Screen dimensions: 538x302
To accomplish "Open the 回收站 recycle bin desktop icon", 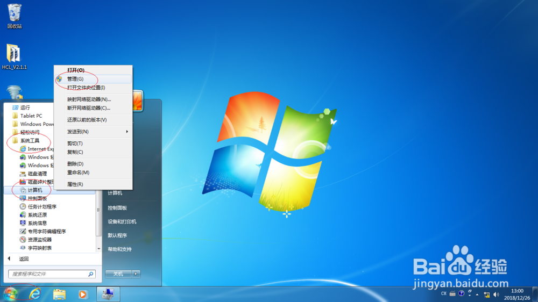I will [x=15, y=16].
